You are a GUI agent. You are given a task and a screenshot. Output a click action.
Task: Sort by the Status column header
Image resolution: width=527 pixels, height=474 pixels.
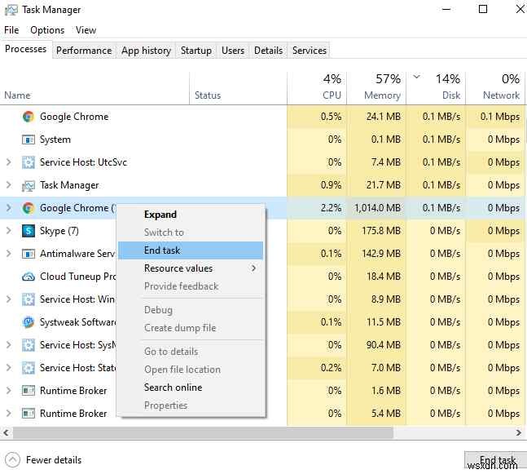click(x=239, y=88)
